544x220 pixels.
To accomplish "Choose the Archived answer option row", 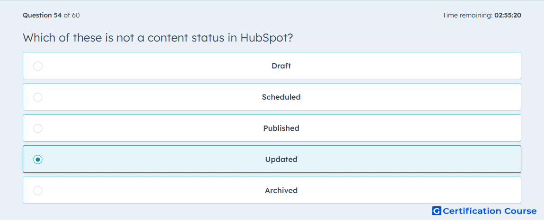I will coord(272,190).
